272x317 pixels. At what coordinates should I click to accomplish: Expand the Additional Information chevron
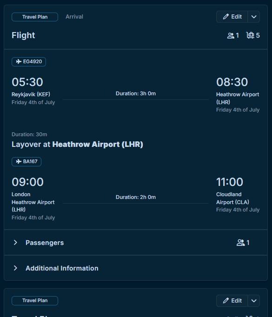point(15,268)
